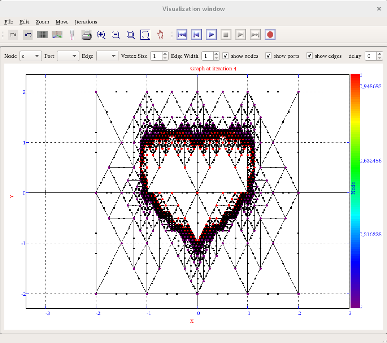Open the Edge dropdown list

coord(107,56)
